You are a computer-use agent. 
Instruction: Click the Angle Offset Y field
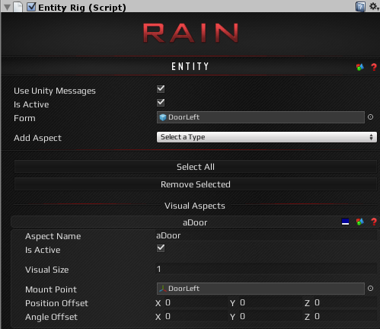(x=270, y=316)
